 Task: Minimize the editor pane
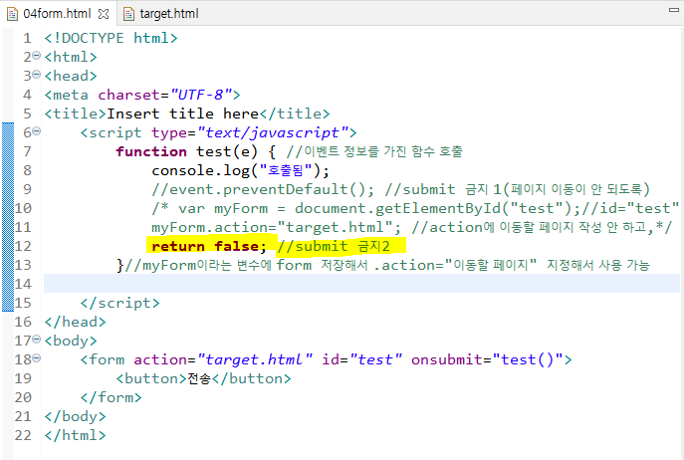pyautogui.click(x=674, y=10)
